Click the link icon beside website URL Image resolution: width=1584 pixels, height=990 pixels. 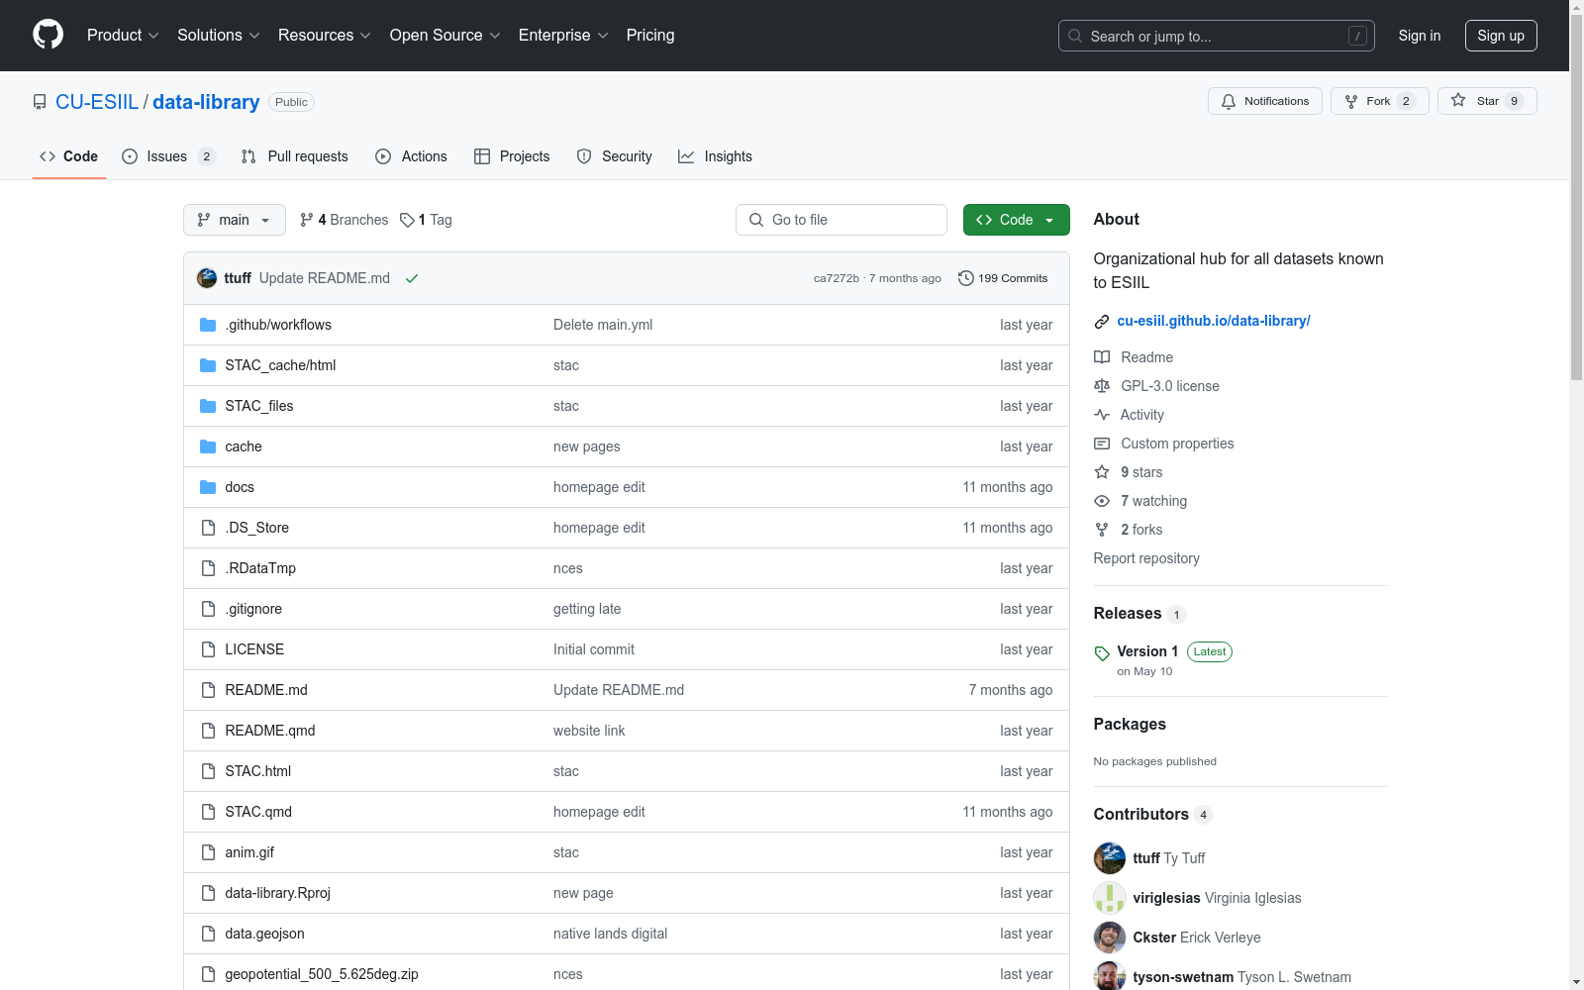1102,322
